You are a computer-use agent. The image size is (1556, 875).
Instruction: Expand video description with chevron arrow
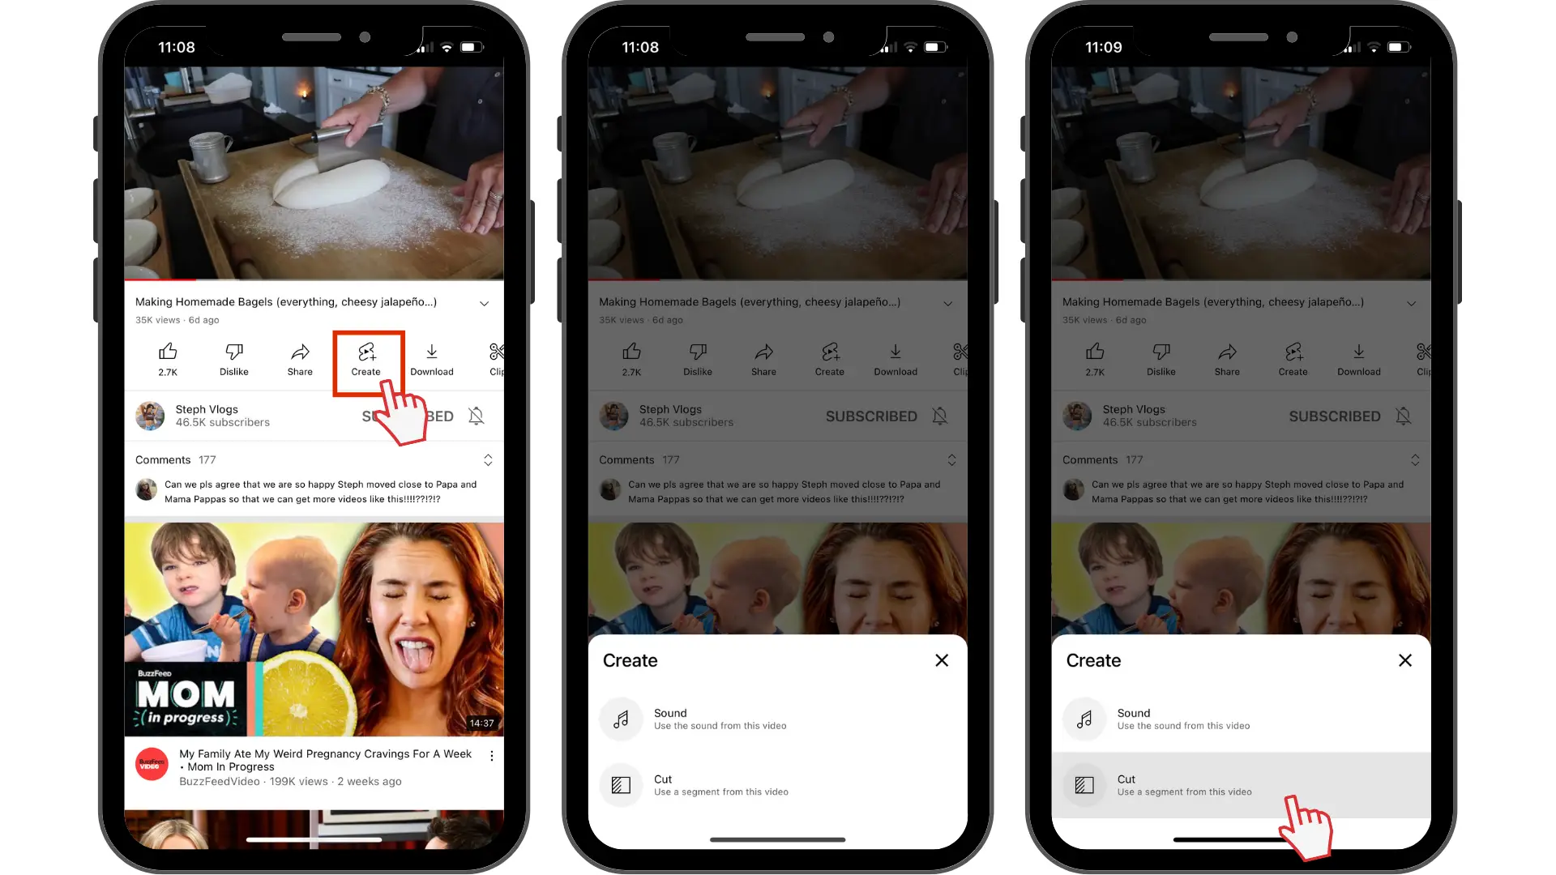point(486,302)
